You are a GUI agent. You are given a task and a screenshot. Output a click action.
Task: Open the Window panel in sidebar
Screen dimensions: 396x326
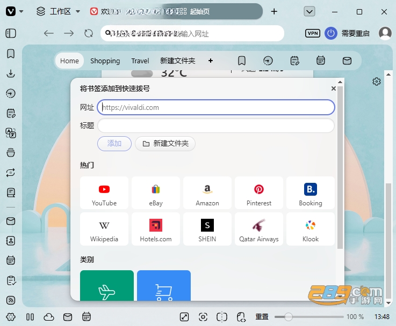click(11, 153)
